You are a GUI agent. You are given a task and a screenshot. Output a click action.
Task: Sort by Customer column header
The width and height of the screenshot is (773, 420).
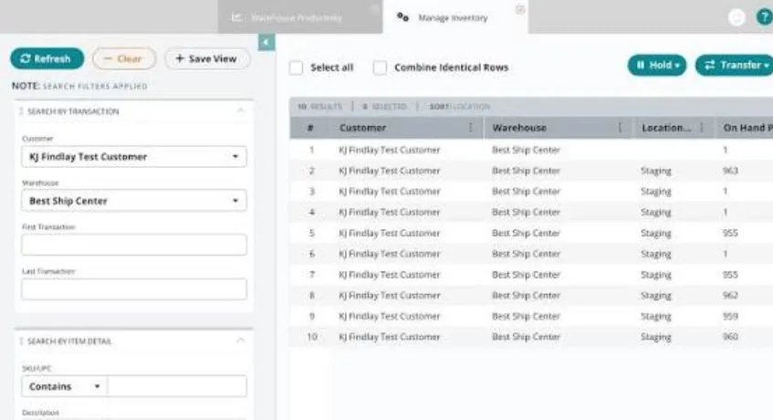pyautogui.click(x=363, y=128)
